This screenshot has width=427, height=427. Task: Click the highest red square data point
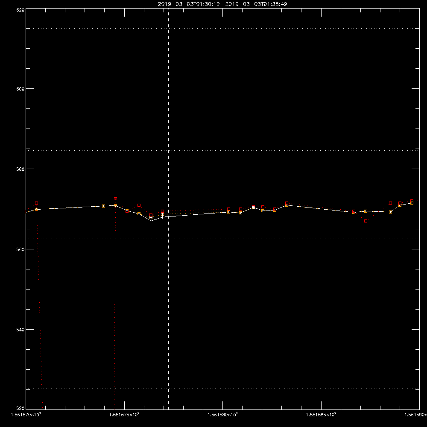[x=115, y=199]
